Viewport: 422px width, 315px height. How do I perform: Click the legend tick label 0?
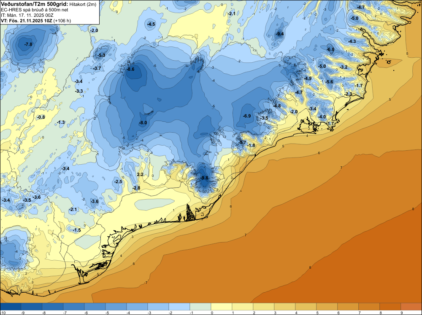212,312
